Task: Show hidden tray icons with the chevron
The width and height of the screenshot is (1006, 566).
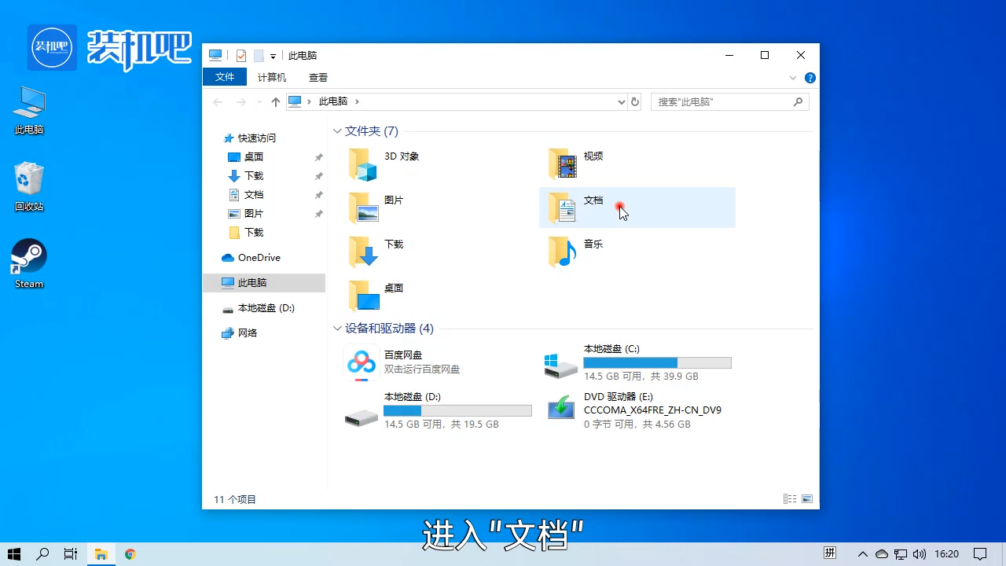Action: (862, 553)
